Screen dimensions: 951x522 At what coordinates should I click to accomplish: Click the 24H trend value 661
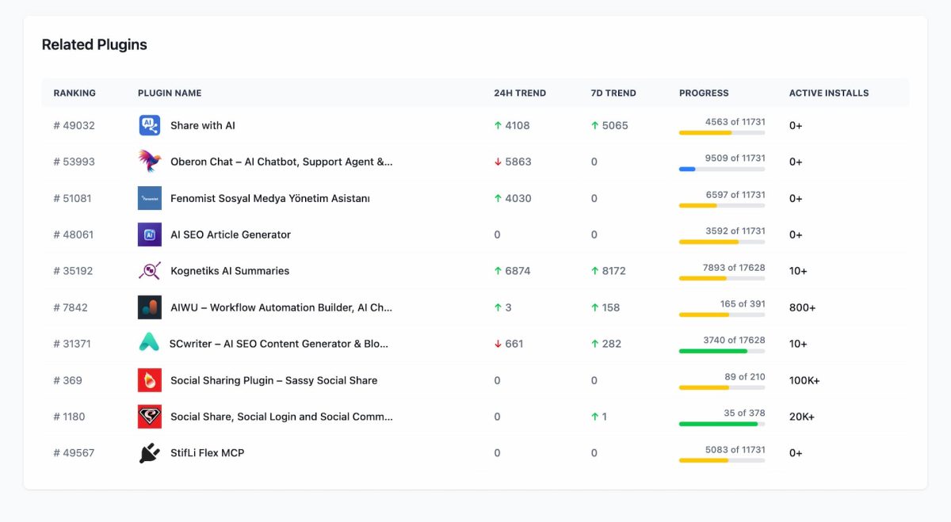(514, 344)
